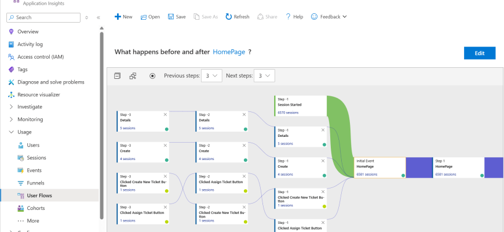The width and height of the screenshot is (504, 232).
Task: Click the blue Edit button
Action: (x=479, y=53)
